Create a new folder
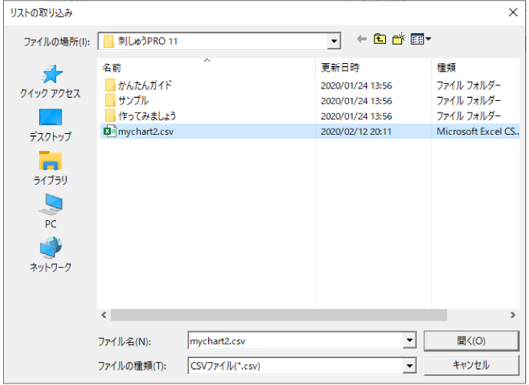The height and width of the screenshot is (385, 529). tap(398, 39)
